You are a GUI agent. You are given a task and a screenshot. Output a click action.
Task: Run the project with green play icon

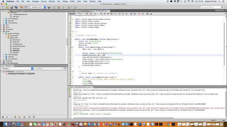pyautogui.click(x=63, y=7)
